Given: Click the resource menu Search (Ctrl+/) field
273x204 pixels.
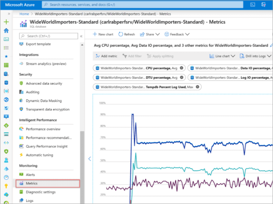Looking at the screenshot, I should (x=49, y=36).
